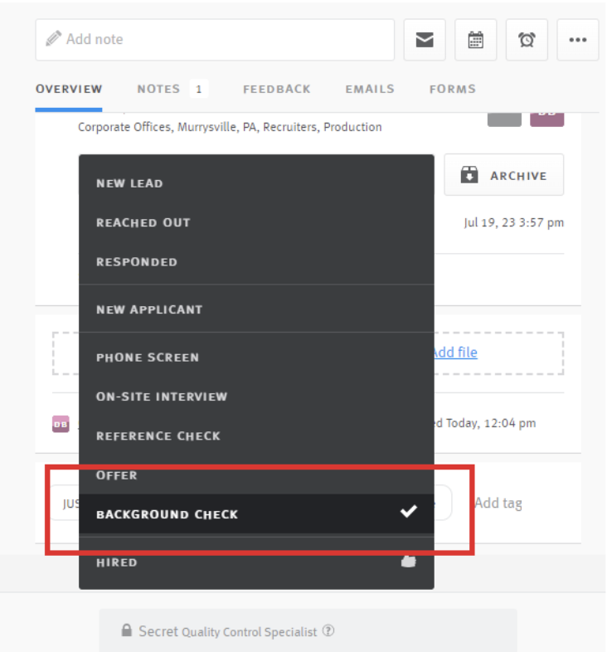Select New Lead stage
The width and height of the screenshot is (607, 652).
pos(256,183)
